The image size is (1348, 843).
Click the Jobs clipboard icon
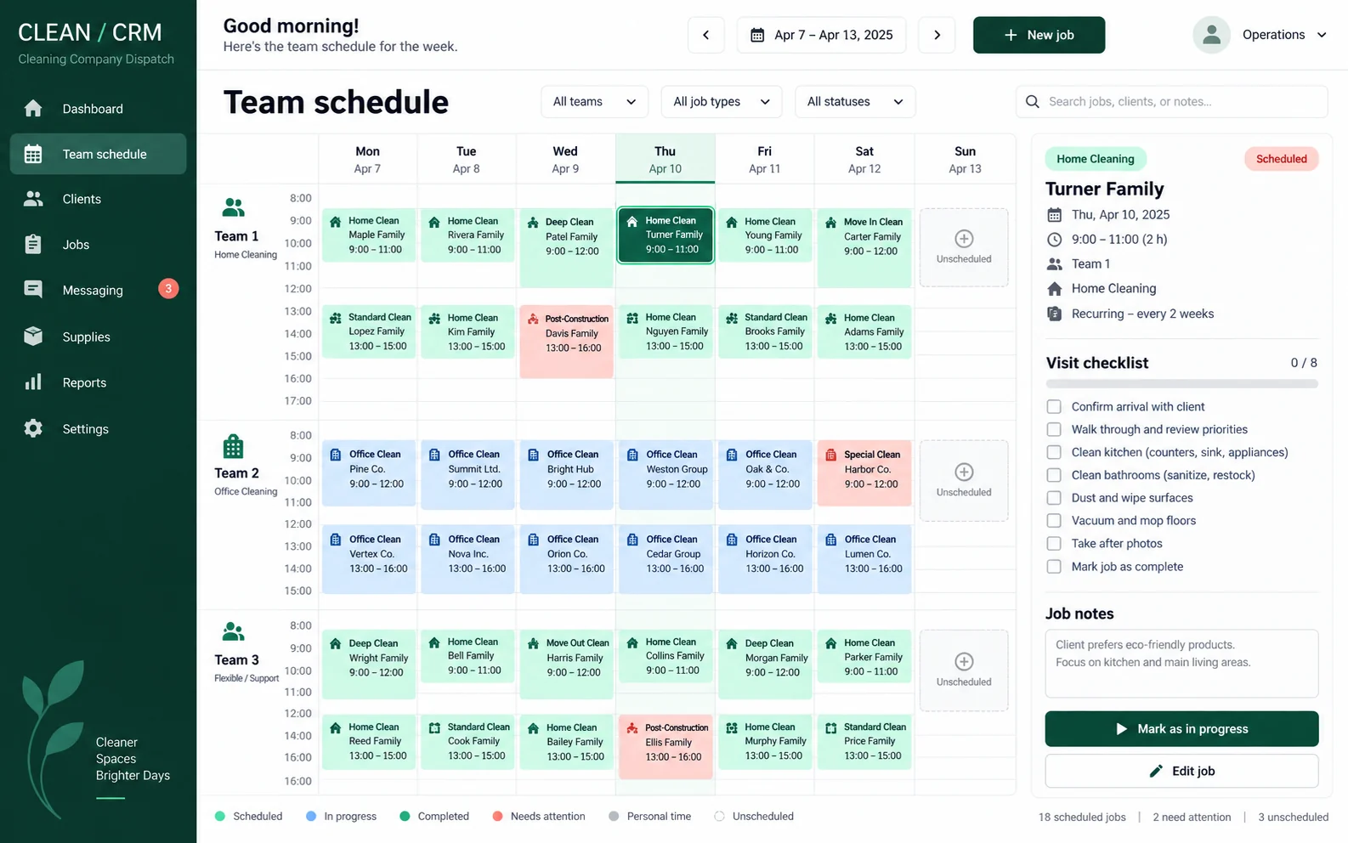click(33, 244)
